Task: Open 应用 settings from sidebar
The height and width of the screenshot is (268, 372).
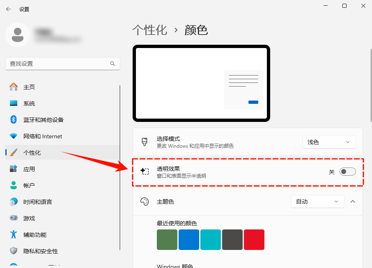Action: coord(29,169)
